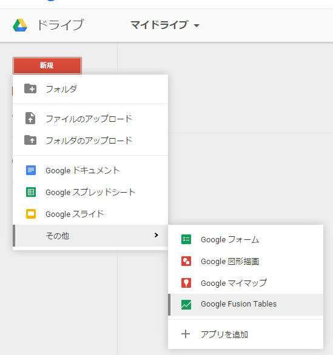Choose フォルダのアップロード menu entry
Viewport: 333px width, 355px height.
[90, 141]
